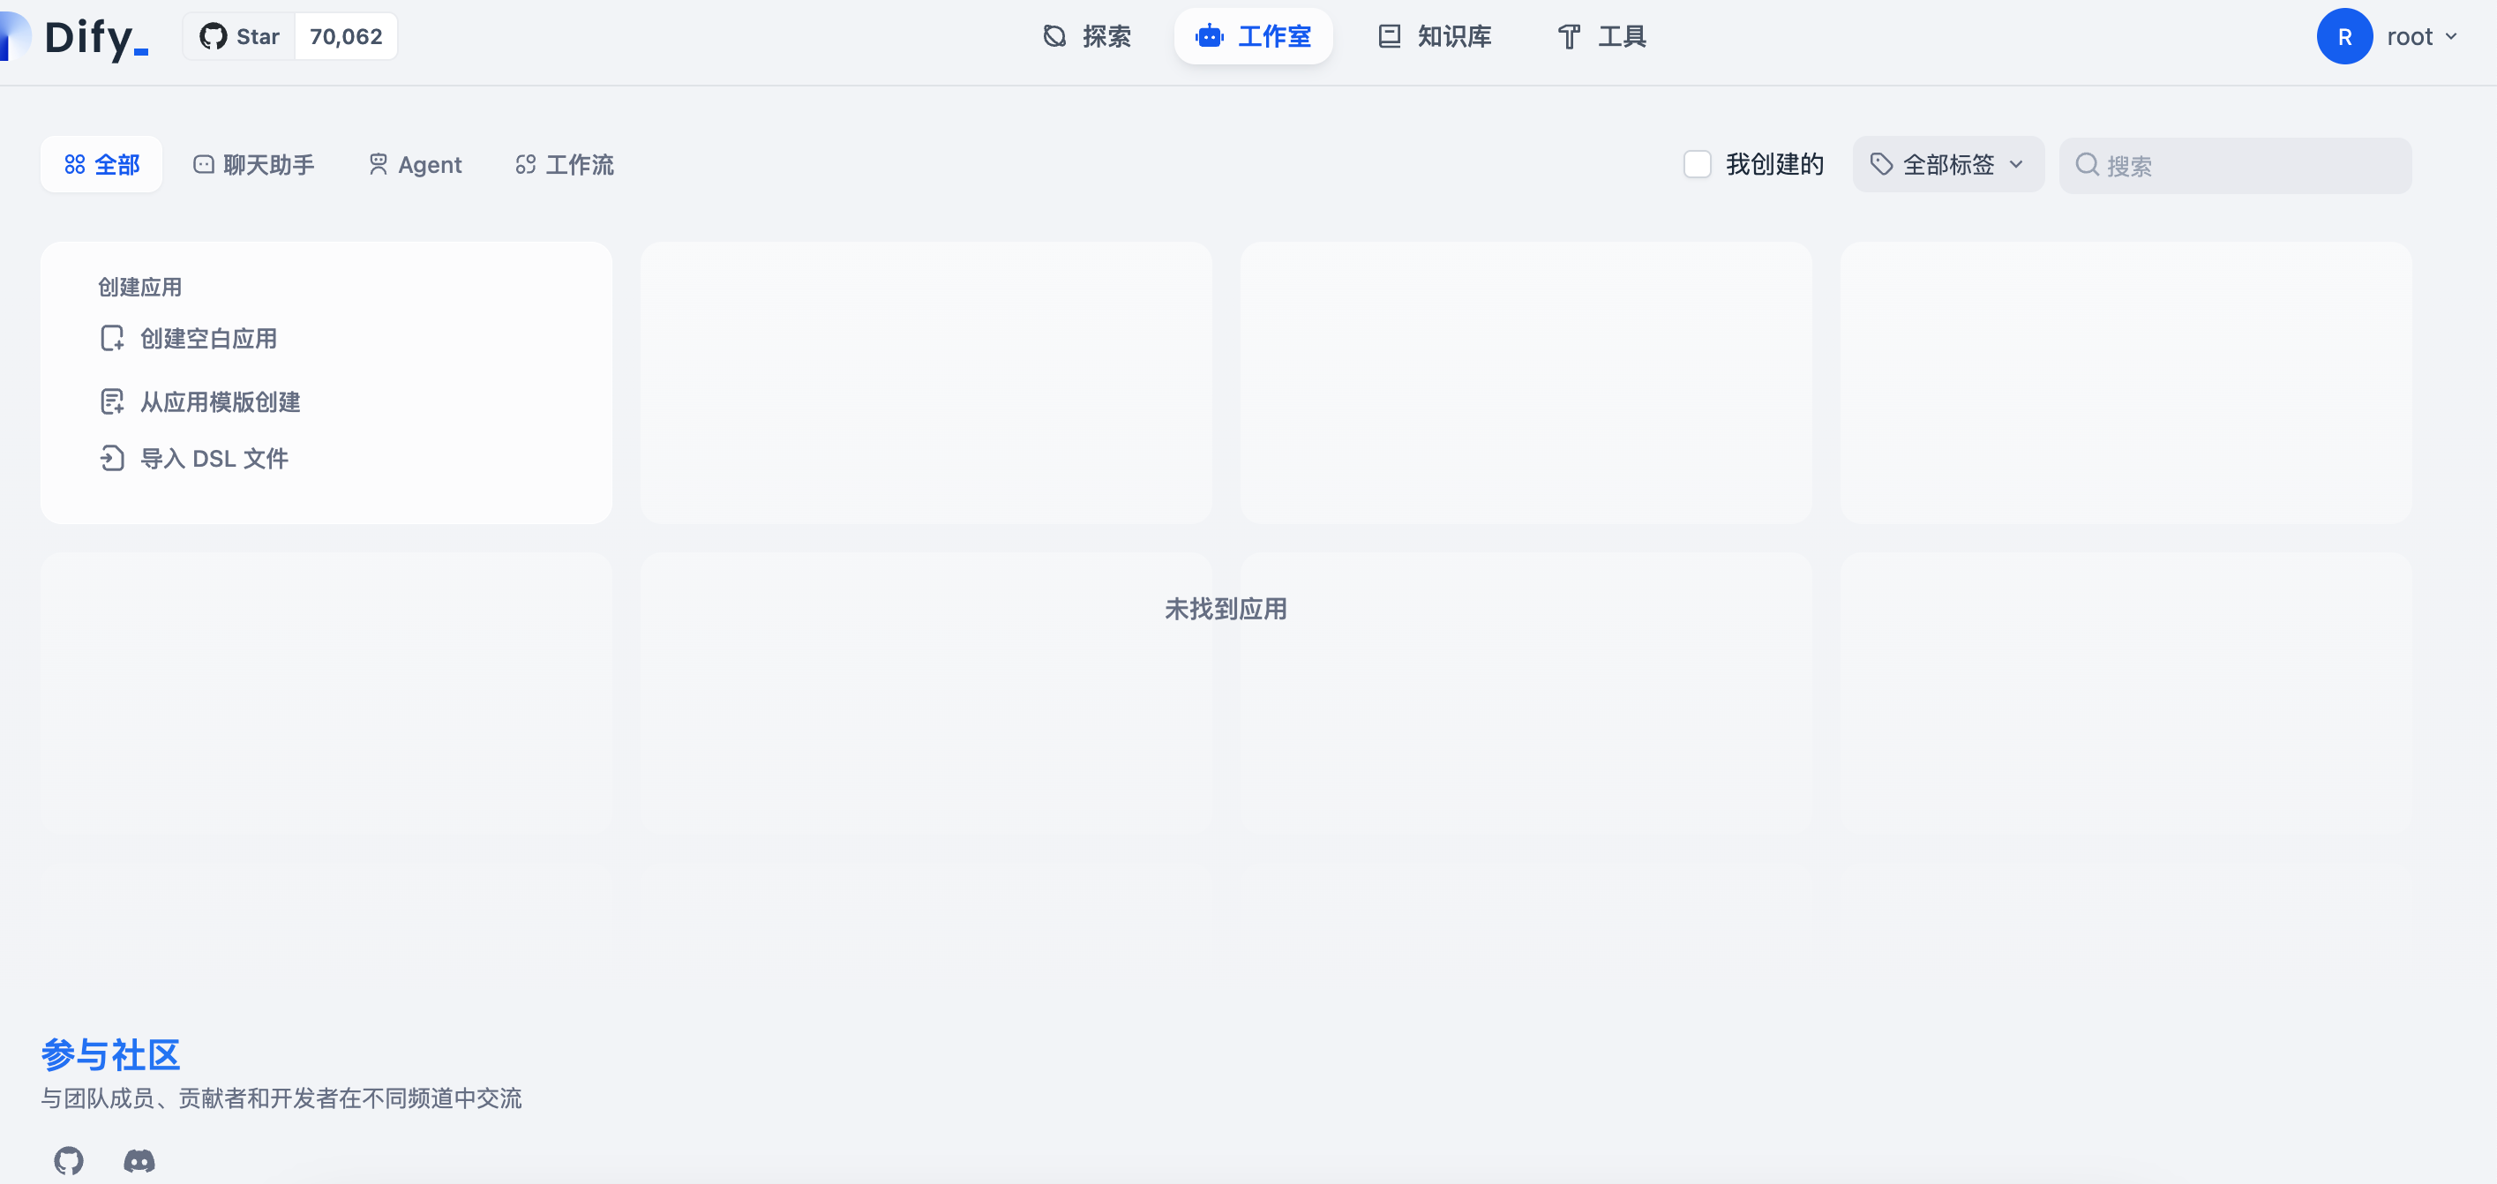The image size is (2497, 1184).
Task: Expand the root account dropdown chevron
Action: (x=2451, y=37)
